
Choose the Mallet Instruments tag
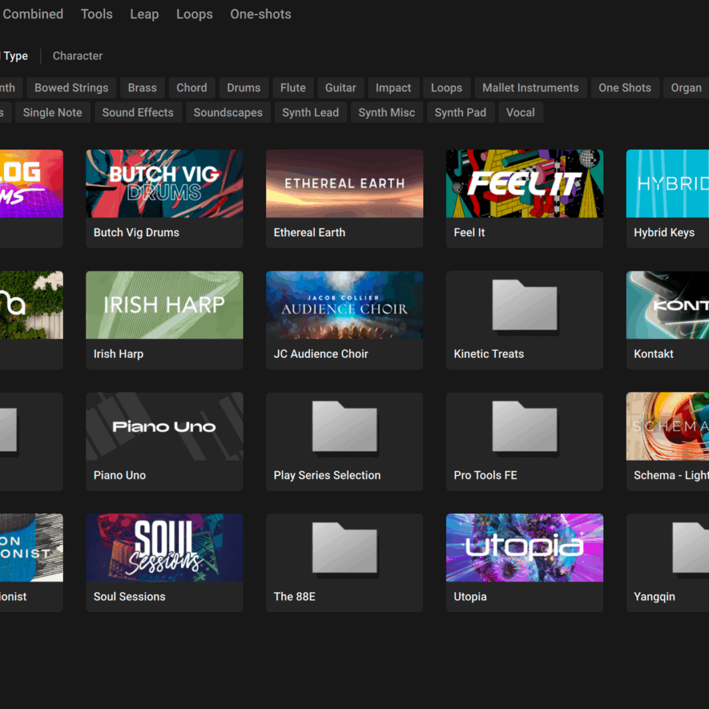(530, 88)
